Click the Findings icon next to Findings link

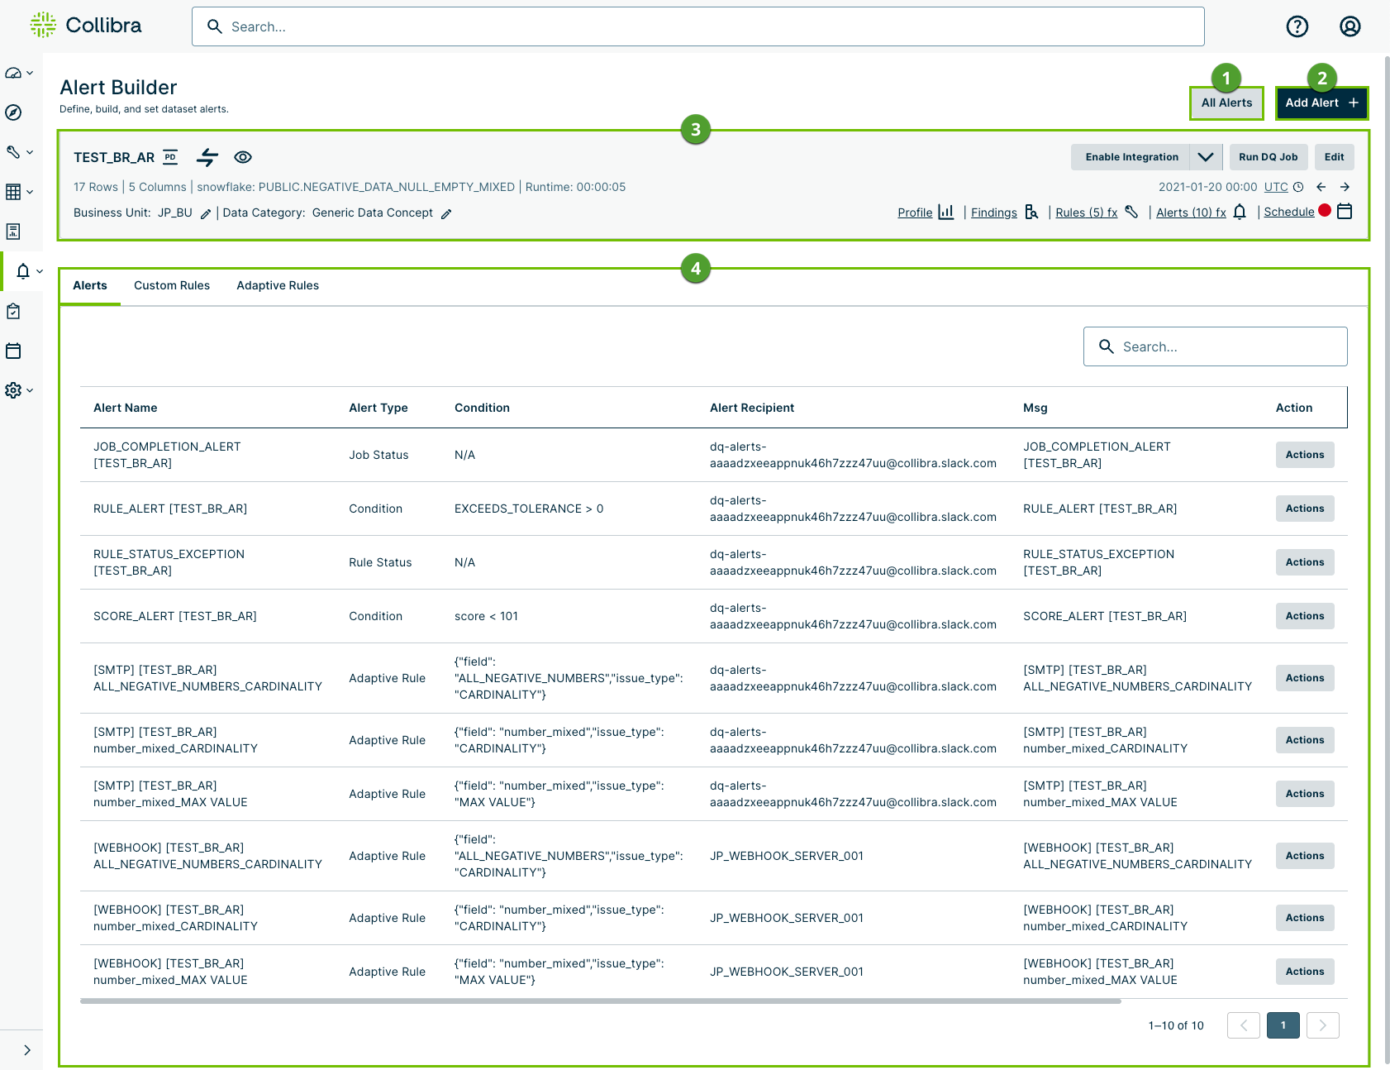click(1031, 212)
